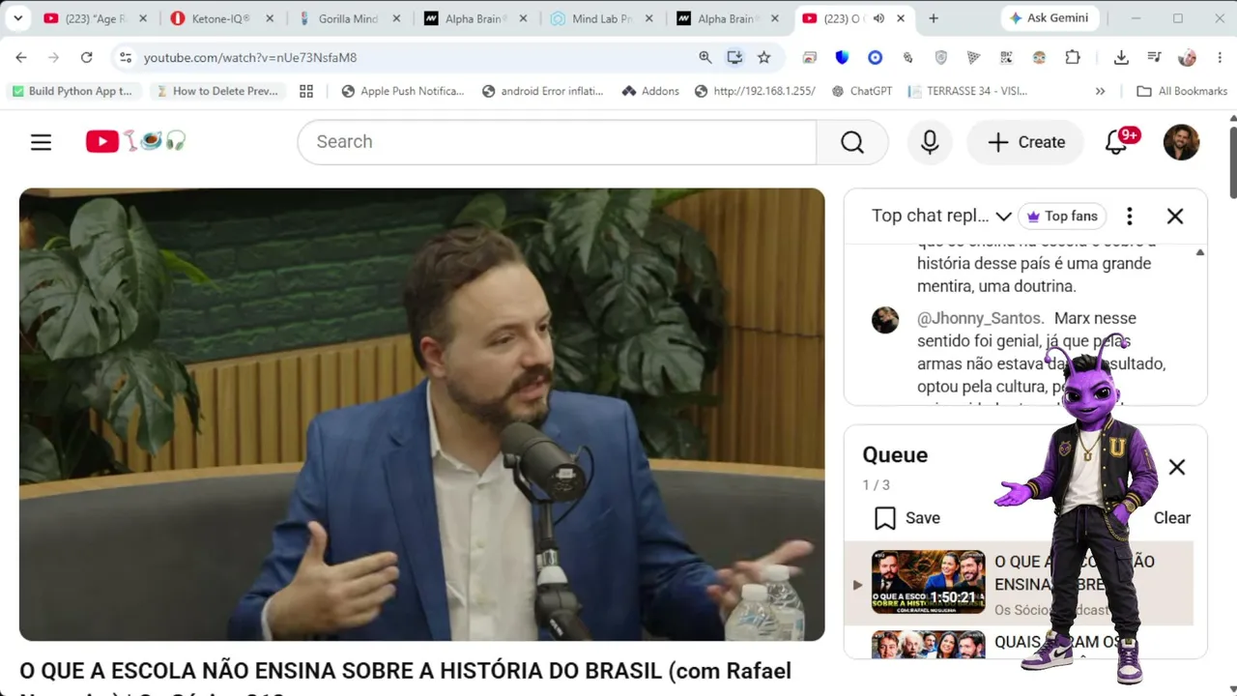Open the YouTube account avatar menu
1237x696 pixels.
pos(1181,142)
